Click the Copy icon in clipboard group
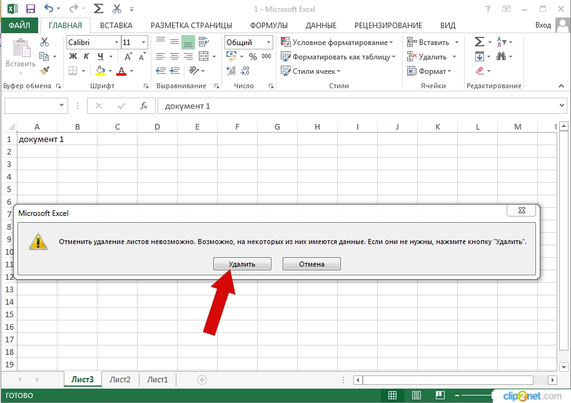Image resolution: width=571 pixels, height=403 pixels. [44, 56]
